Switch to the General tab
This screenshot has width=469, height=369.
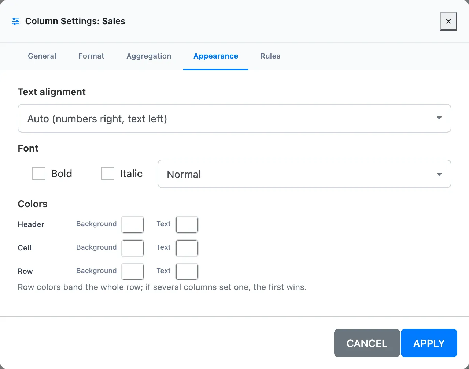click(42, 56)
